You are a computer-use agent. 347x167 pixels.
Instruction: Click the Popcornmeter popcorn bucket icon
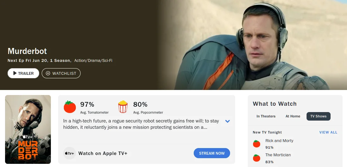pyautogui.click(x=123, y=107)
